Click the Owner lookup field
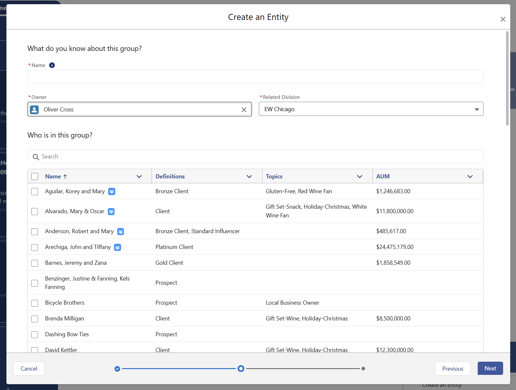This screenshot has width=516, height=390. (x=139, y=109)
